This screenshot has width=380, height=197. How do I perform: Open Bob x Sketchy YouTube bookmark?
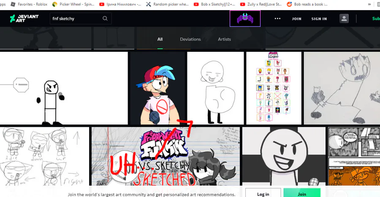tap(214, 4)
